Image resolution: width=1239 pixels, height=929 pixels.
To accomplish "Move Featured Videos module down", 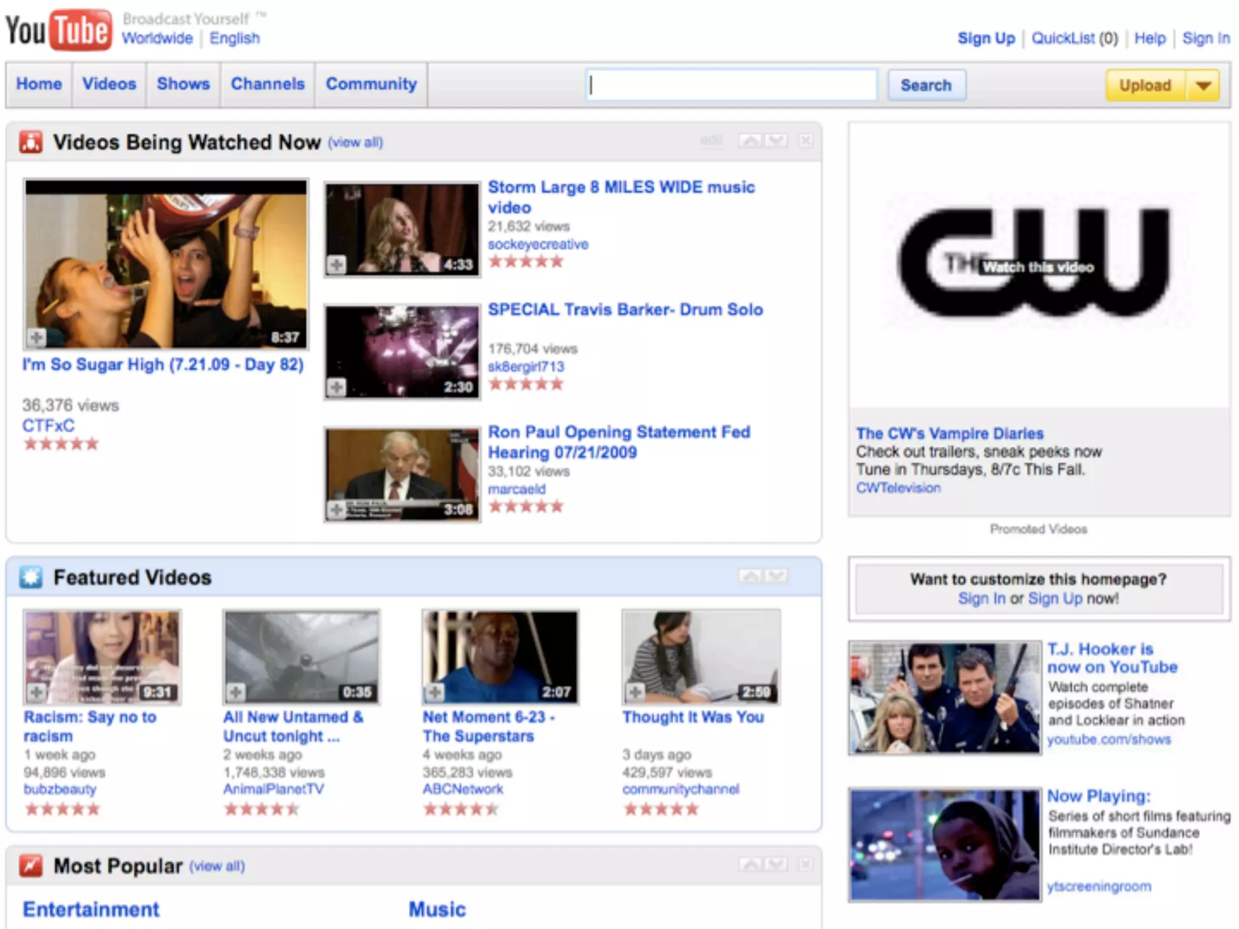I will pyautogui.click(x=776, y=576).
